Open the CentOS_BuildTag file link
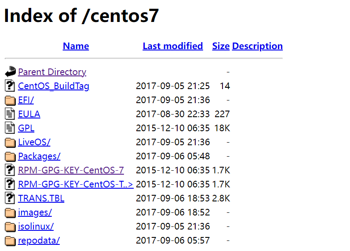350x251 pixels. pos(54,86)
